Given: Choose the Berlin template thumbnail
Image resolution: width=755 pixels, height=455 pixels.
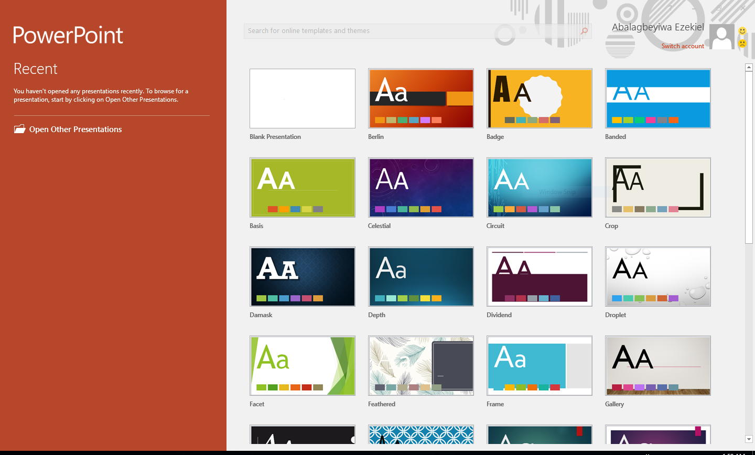Looking at the screenshot, I should click(421, 99).
